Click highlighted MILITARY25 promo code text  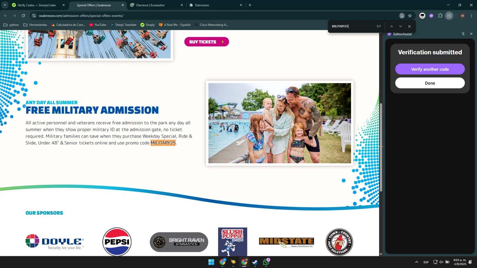point(163,143)
